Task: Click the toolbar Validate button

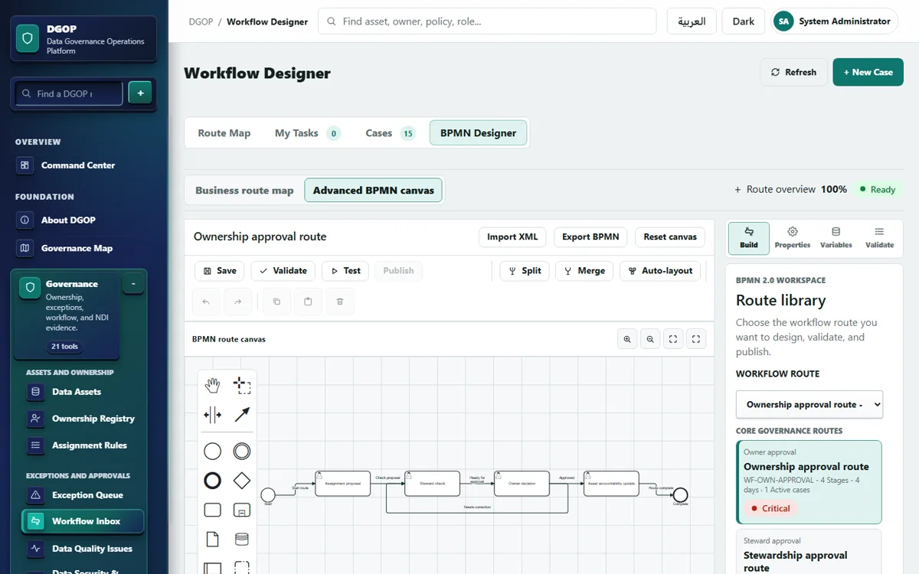Action: (283, 271)
